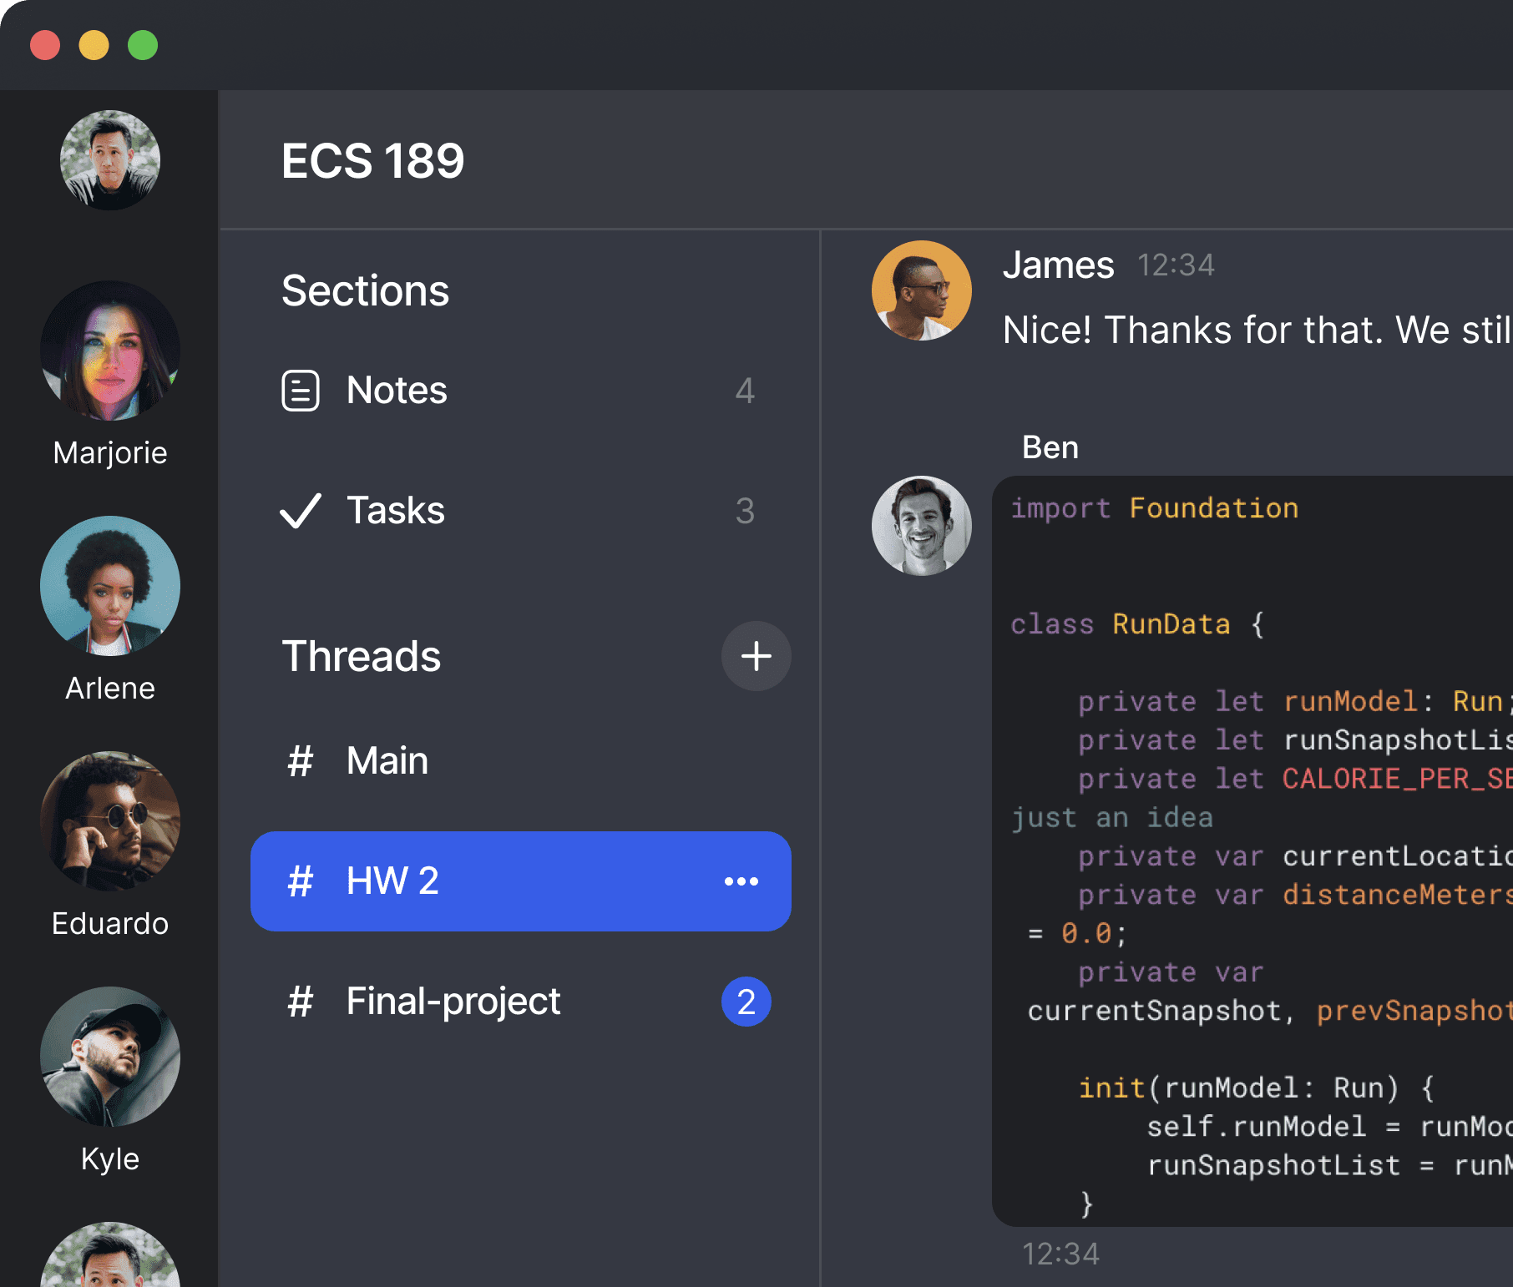Image resolution: width=1513 pixels, height=1287 pixels.
Task: Click James's sender name
Action: tap(1058, 265)
